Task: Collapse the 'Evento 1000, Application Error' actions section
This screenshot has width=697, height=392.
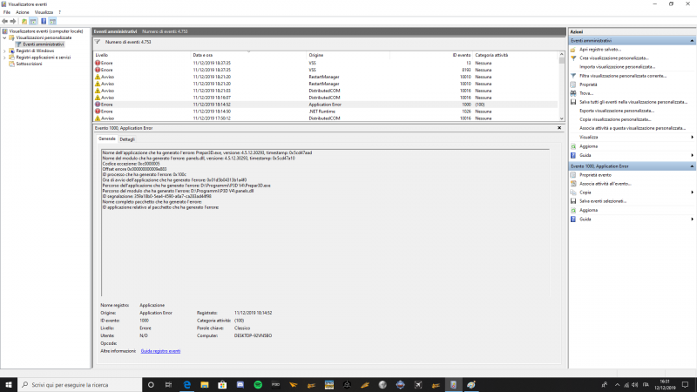Action: [693, 166]
